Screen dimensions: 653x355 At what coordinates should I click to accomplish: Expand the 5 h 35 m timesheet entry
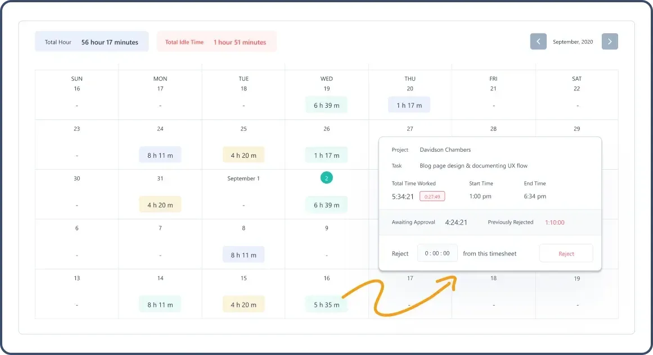[x=326, y=304]
